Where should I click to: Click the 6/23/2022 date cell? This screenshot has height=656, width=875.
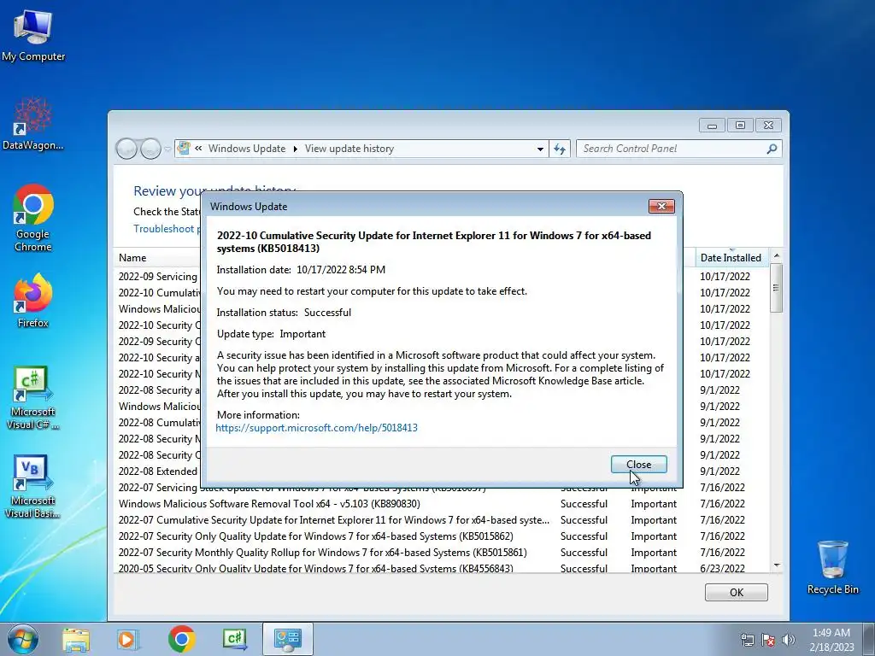point(722,568)
